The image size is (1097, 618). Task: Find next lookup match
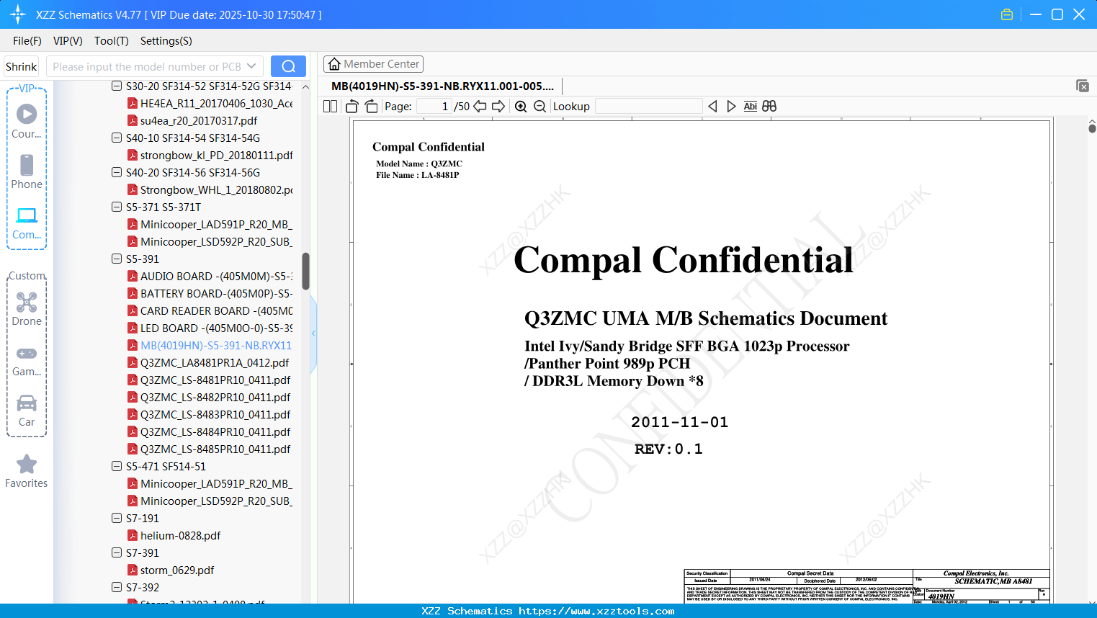coord(731,107)
